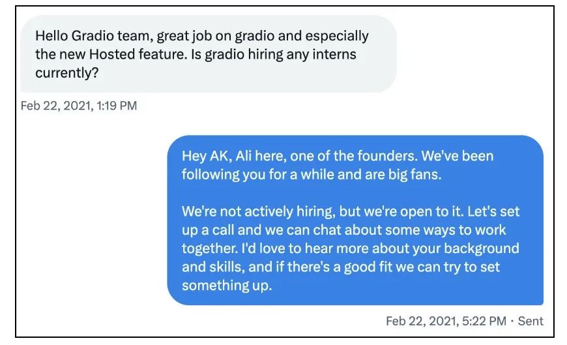
Task: Click 'Hello Gradio team' greeting text
Action: (x=92, y=36)
